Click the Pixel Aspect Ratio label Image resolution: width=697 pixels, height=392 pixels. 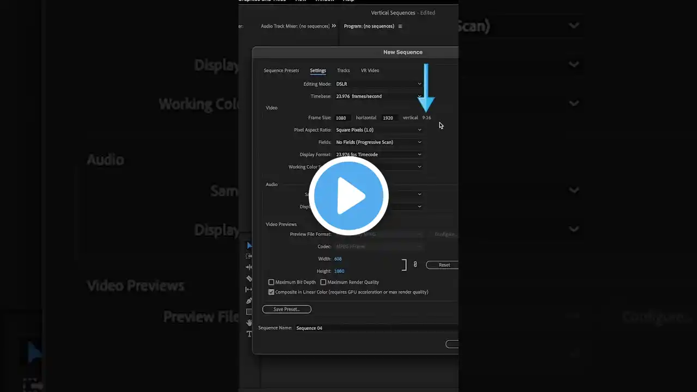click(313, 130)
